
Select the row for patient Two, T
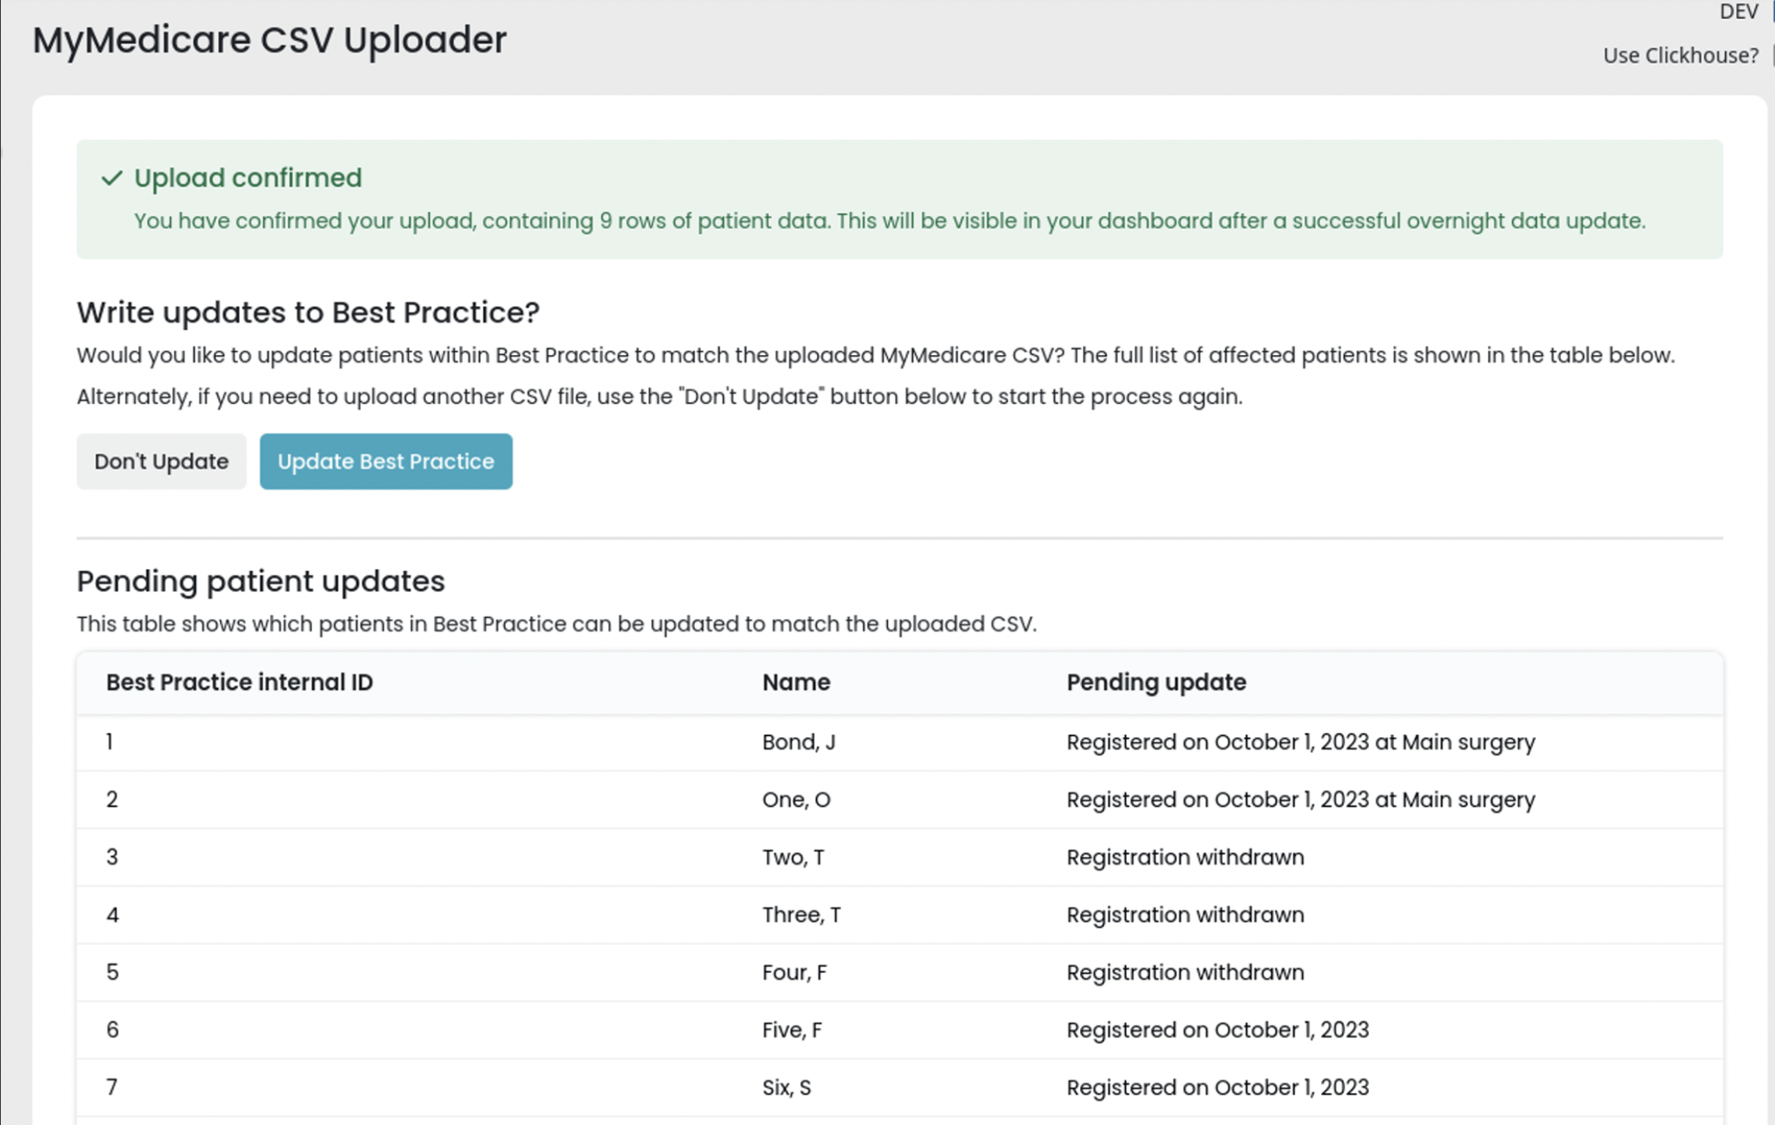click(791, 857)
